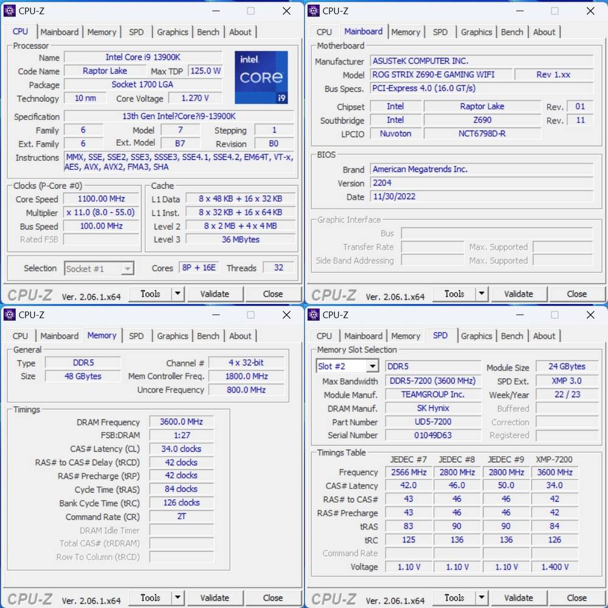The image size is (608, 608).
Task: Click processor name Intel Core i9 13900K
Action: (143, 57)
